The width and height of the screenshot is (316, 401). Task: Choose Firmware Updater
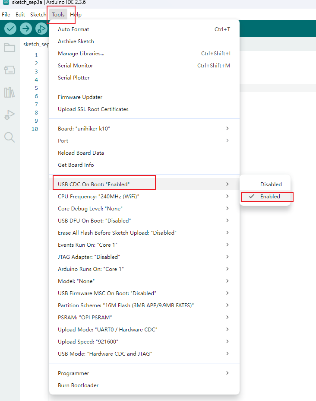(144, 97)
